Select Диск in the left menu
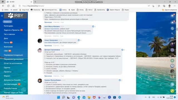 pos(6,38)
